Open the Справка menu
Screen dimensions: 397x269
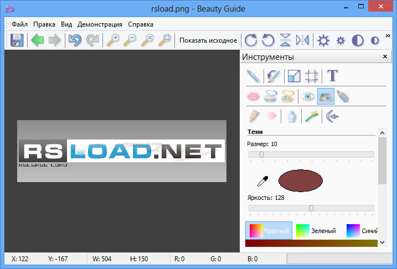click(x=141, y=24)
